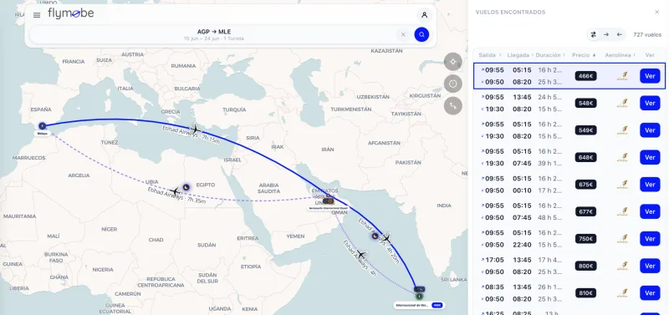Show outbound-only flights with right arrow
669x315 pixels.
point(606,34)
